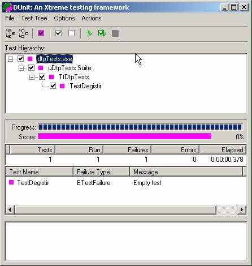This screenshot has width=252, height=266.
Task: Click the blue Progress bar
Action: click(140, 127)
